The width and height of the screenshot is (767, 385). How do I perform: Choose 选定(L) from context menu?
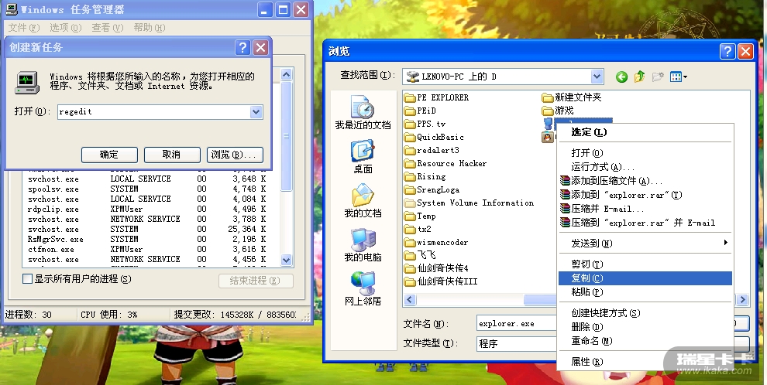click(645, 132)
